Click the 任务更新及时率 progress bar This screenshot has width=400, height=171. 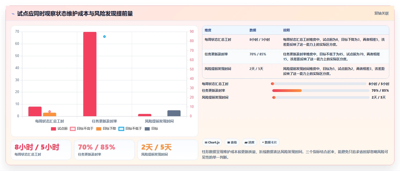321,91
